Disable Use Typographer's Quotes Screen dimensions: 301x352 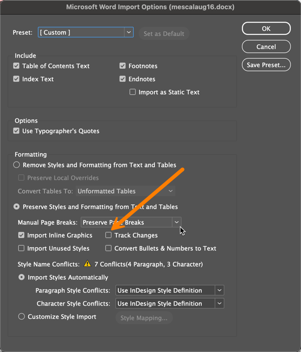16,131
